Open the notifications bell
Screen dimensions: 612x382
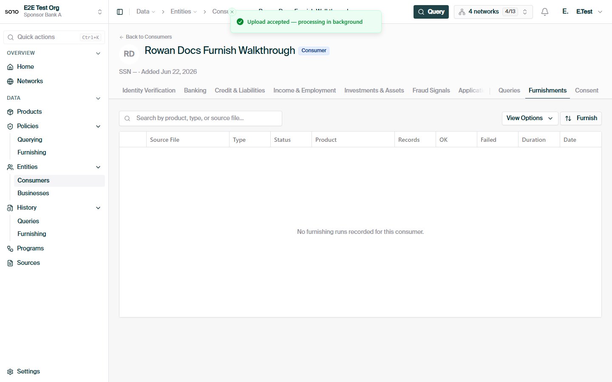point(545,12)
